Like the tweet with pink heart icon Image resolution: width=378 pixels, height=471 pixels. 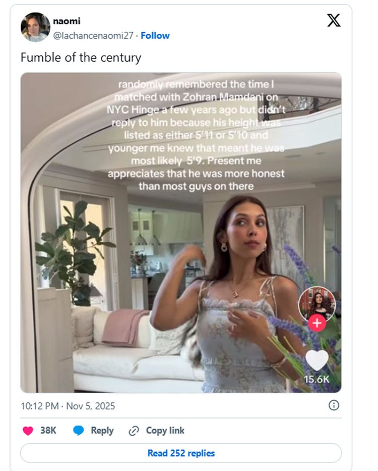tap(28, 431)
